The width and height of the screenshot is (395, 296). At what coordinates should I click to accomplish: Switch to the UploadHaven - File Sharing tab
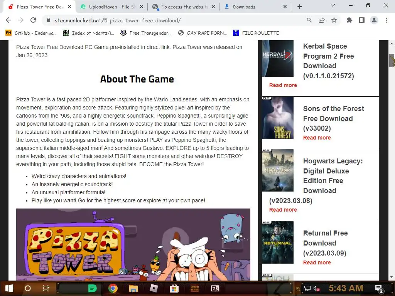coord(111,7)
